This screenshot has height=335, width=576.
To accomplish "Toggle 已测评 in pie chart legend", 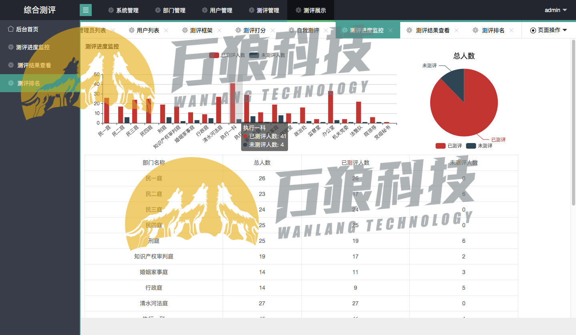I will point(449,146).
